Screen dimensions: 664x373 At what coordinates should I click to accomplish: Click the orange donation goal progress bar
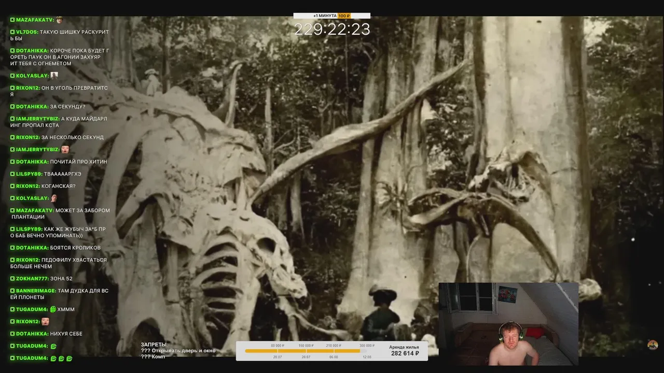coord(302,351)
